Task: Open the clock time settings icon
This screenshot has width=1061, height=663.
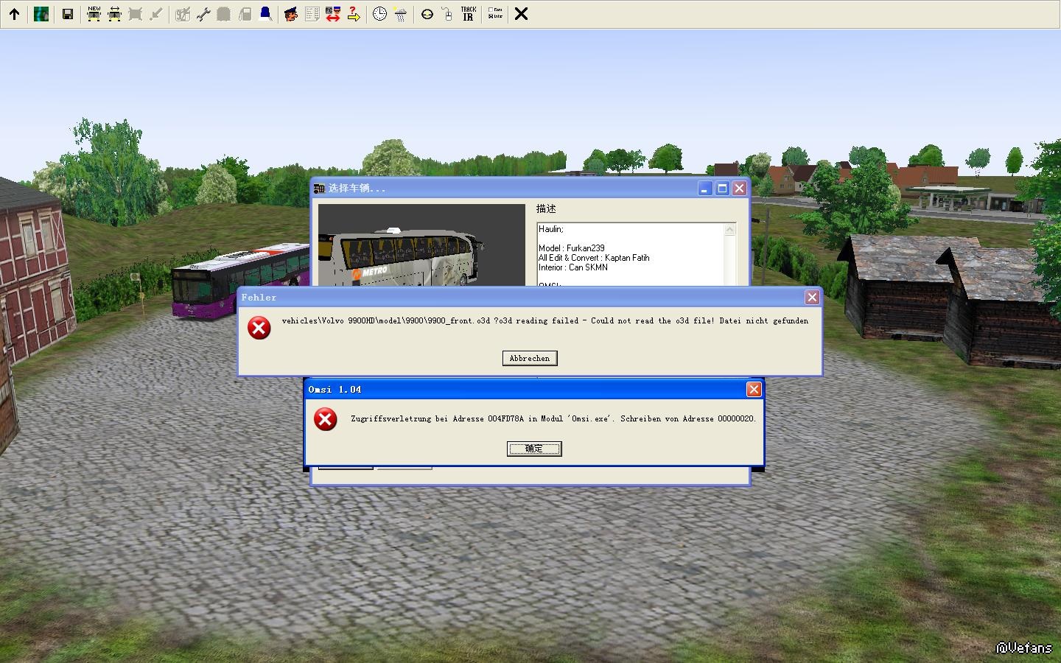Action: click(379, 14)
